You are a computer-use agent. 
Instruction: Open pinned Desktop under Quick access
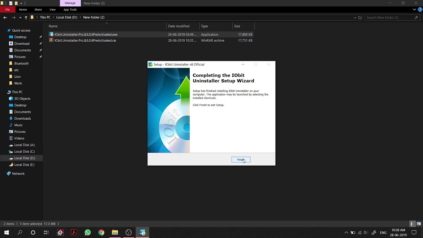(20, 37)
